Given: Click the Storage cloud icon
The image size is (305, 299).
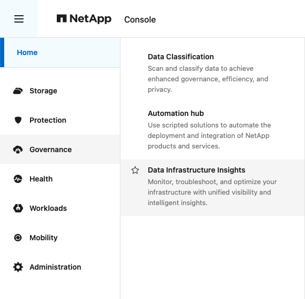Looking at the screenshot, I should click(18, 91).
